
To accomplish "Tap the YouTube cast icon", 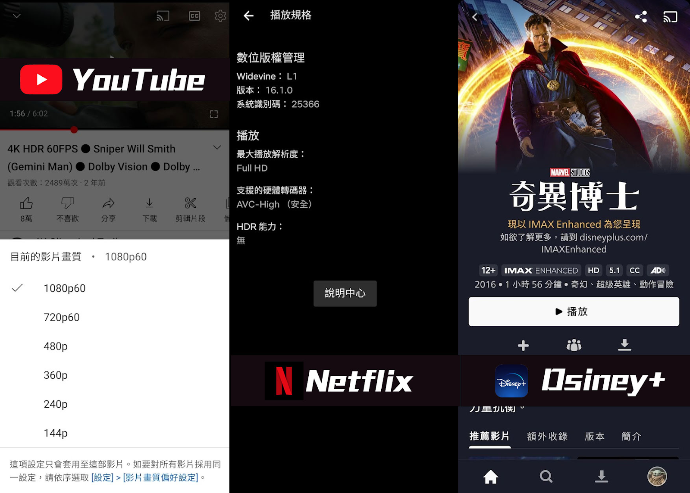I will (x=163, y=16).
